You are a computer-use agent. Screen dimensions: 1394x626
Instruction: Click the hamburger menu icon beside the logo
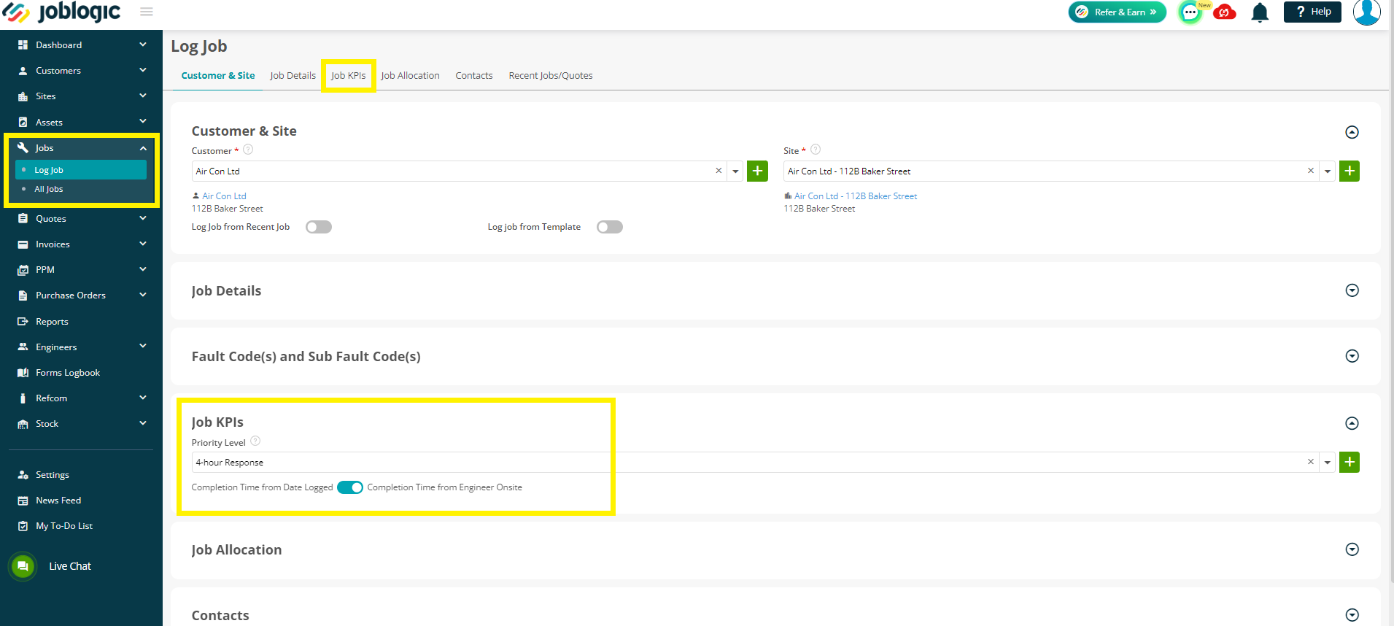pyautogui.click(x=147, y=12)
